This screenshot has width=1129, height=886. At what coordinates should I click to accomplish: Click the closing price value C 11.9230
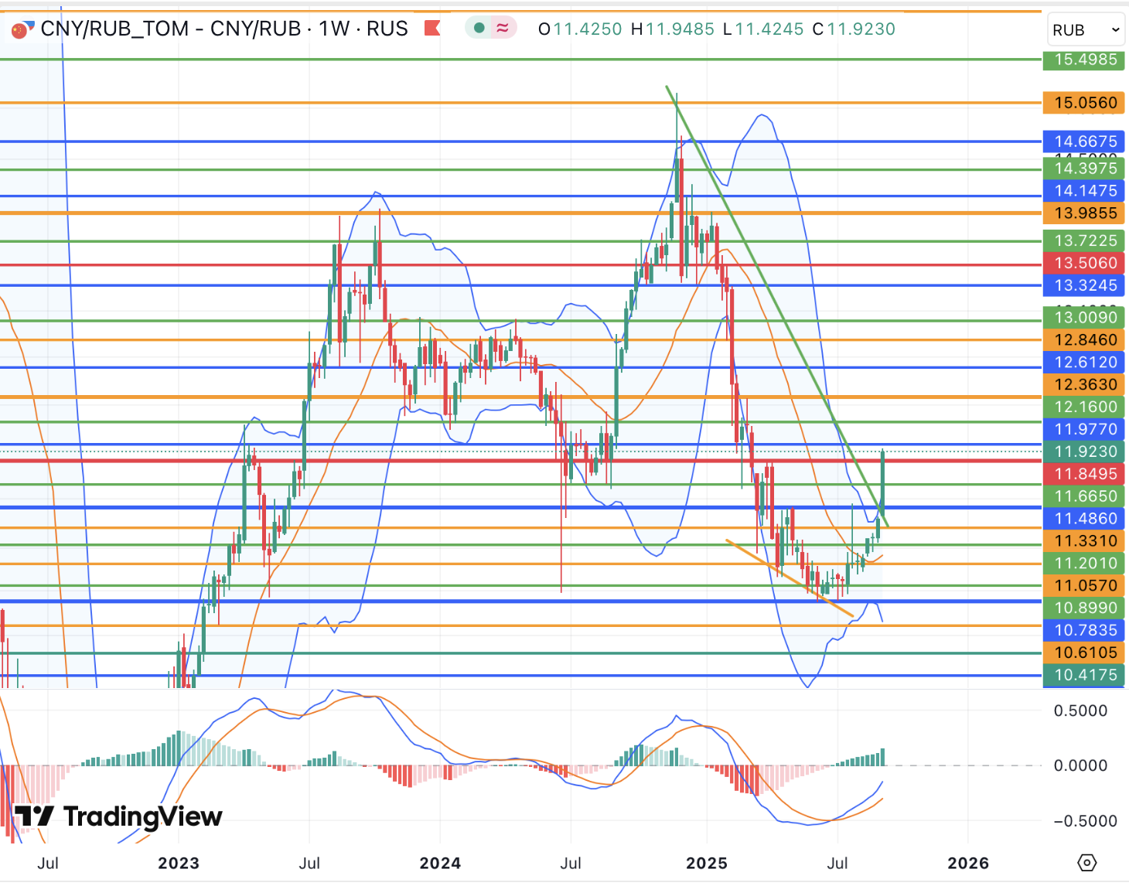(854, 29)
